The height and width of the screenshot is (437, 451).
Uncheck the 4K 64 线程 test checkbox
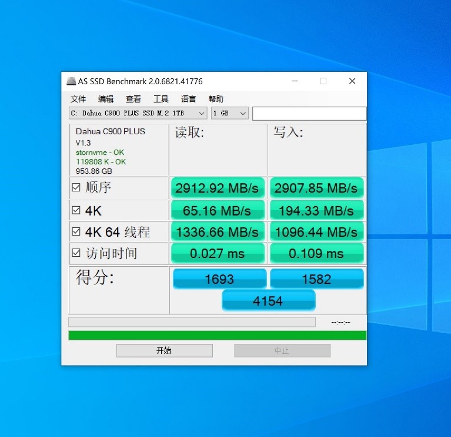click(x=76, y=231)
